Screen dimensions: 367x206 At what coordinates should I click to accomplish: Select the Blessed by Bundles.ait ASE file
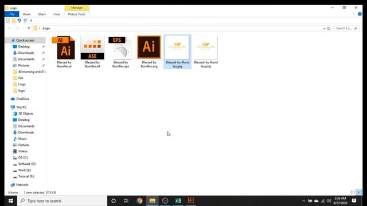92,52
